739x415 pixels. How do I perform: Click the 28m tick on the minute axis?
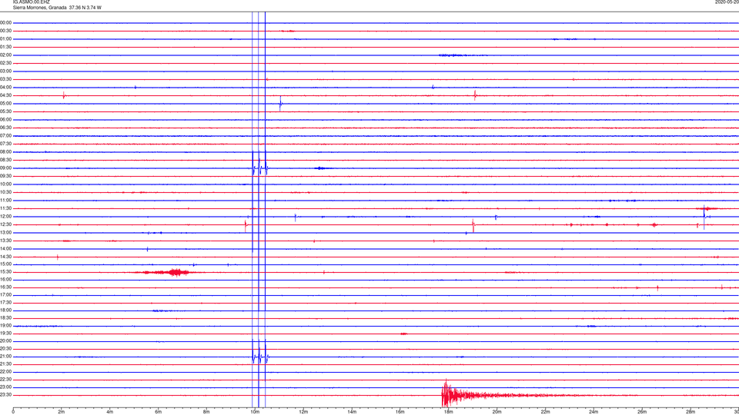[x=690, y=412]
